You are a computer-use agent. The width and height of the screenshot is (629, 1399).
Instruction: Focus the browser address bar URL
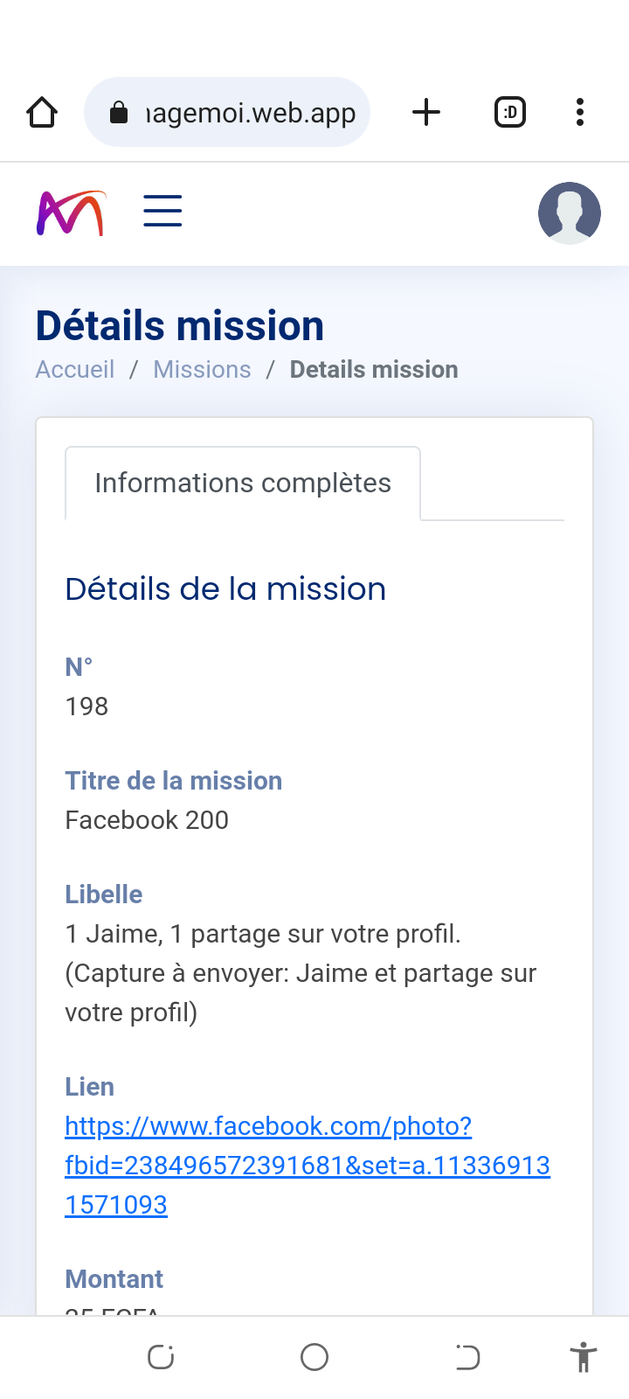coord(251,113)
